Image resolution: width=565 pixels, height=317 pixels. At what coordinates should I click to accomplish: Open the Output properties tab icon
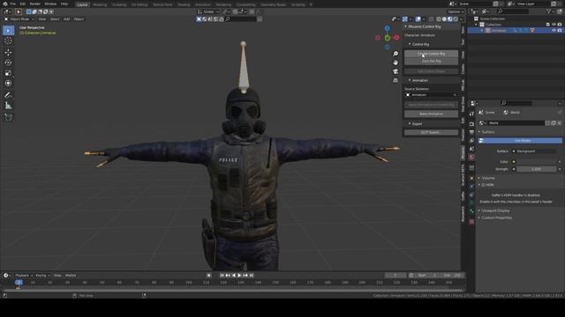(471, 132)
